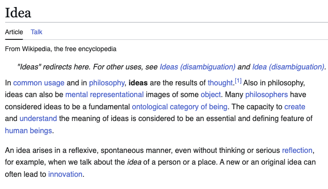Switch to the Talk tab
The width and height of the screenshot is (328, 189).
point(37,32)
